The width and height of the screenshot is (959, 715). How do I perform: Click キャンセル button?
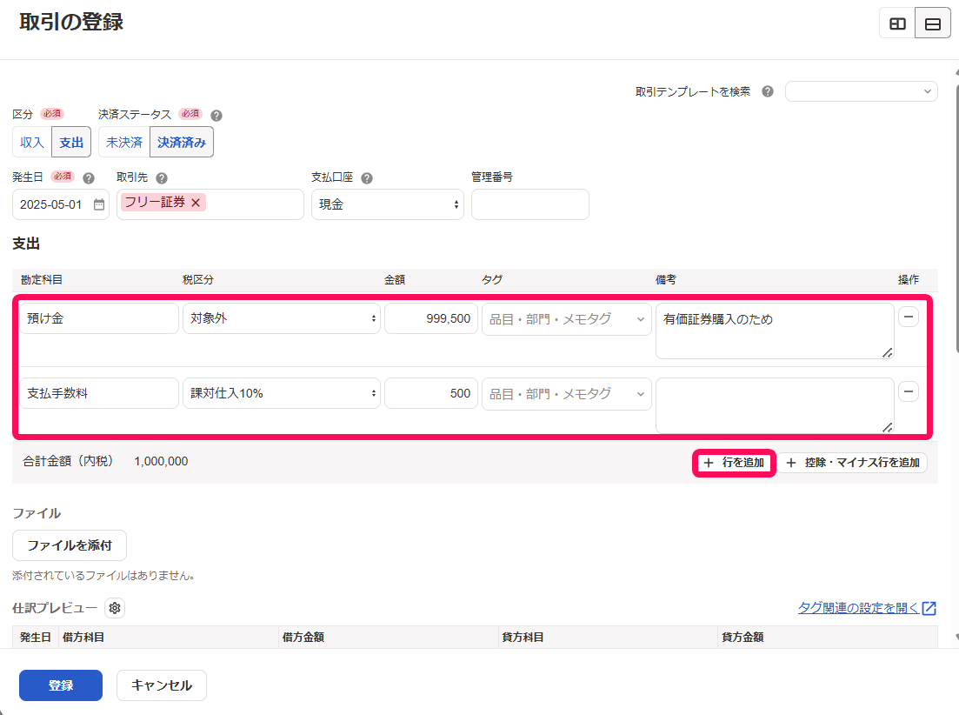[162, 685]
